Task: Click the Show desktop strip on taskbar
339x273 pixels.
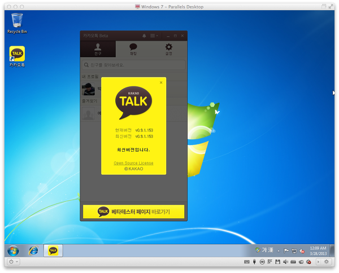Action: pos(332,250)
